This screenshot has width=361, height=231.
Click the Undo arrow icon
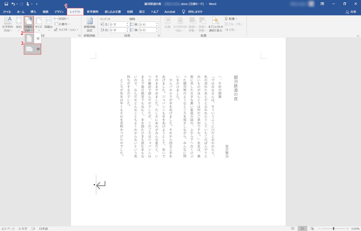(13, 4)
